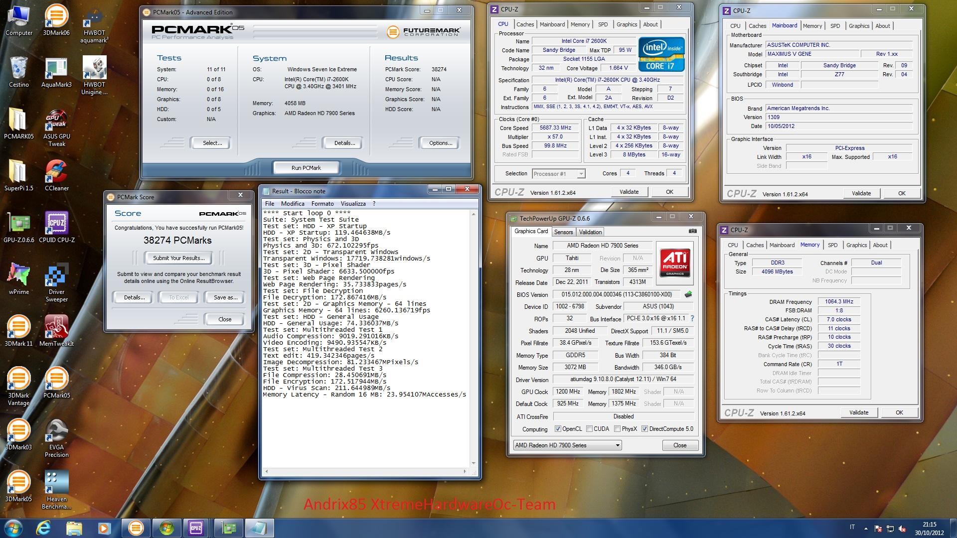This screenshot has width=957, height=538.
Task: Expand the AMD Radeon HD 7900 Series dropdown
Action: tap(568, 445)
